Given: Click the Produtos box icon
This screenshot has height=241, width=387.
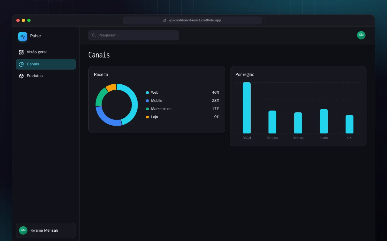Looking at the screenshot, I should [21, 76].
